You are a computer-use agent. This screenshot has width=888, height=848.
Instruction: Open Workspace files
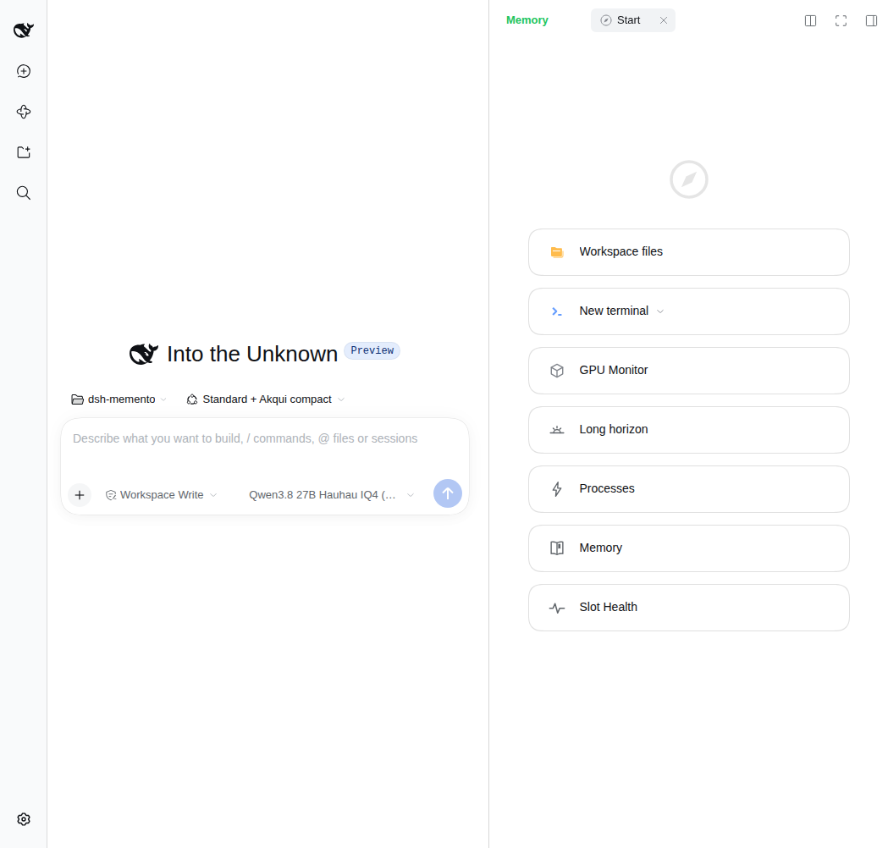[x=689, y=252]
